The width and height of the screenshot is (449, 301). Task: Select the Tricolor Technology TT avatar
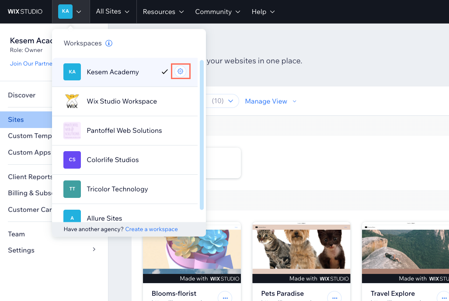(72, 189)
